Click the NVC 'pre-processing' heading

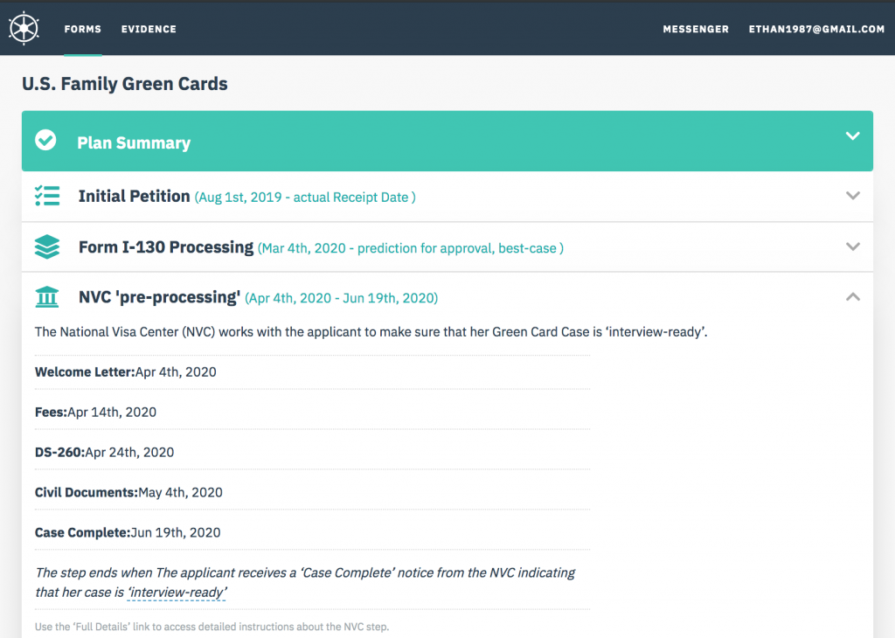159,297
